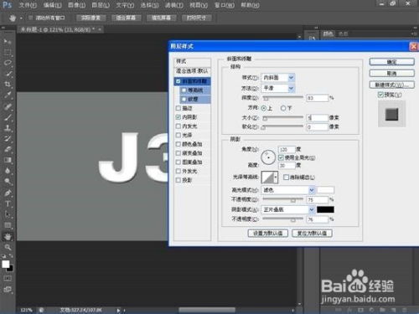Select the Hand tool in toolbox
Image resolution: width=419 pixels, height=314 pixels.
click(8, 236)
